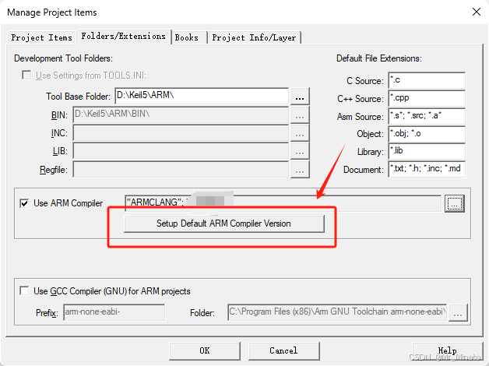Browse ARM compiler versions with ellipsis button

pos(455,203)
